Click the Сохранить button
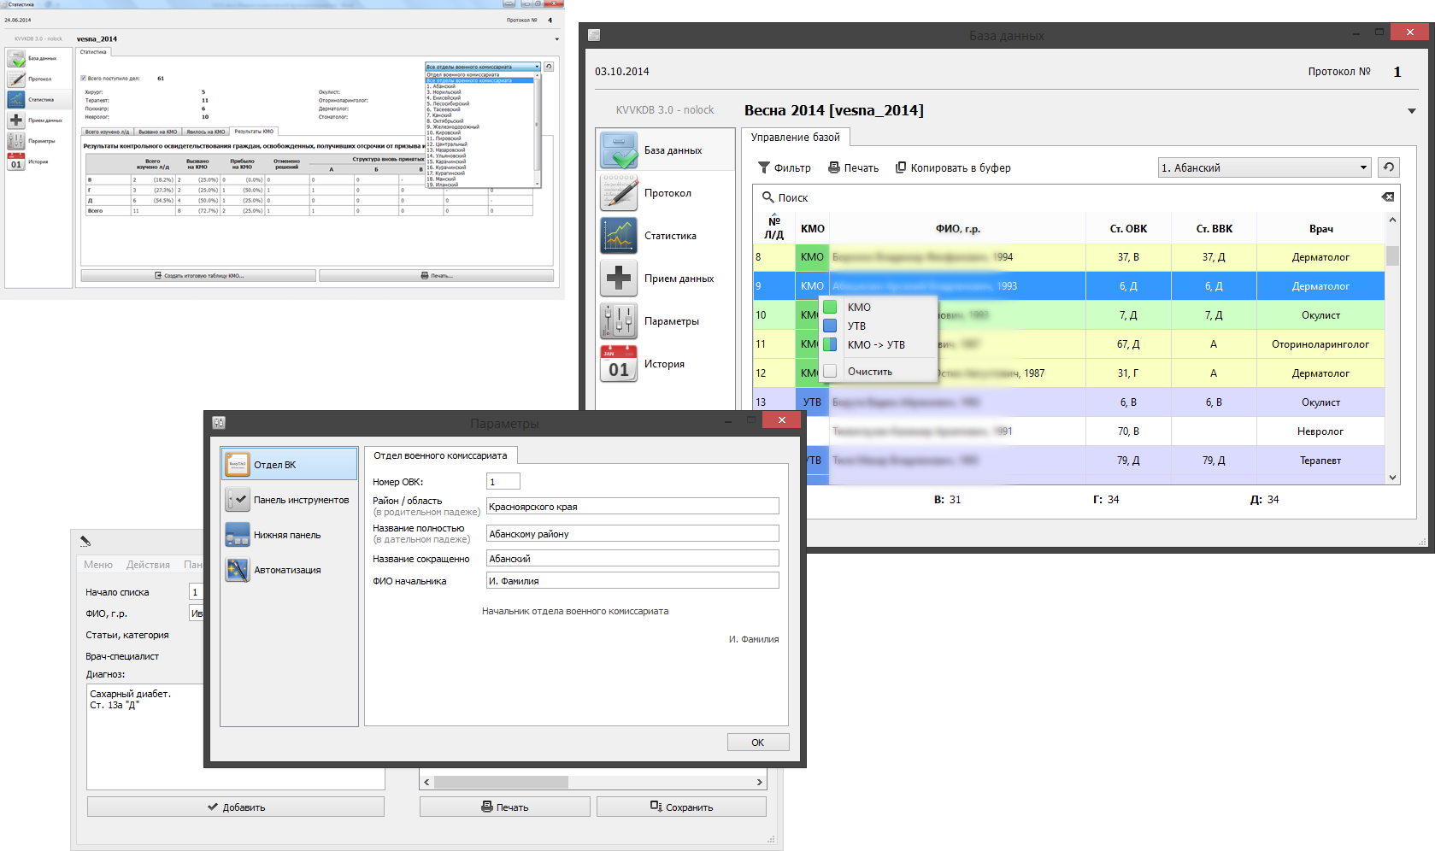 click(x=681, y=807)
